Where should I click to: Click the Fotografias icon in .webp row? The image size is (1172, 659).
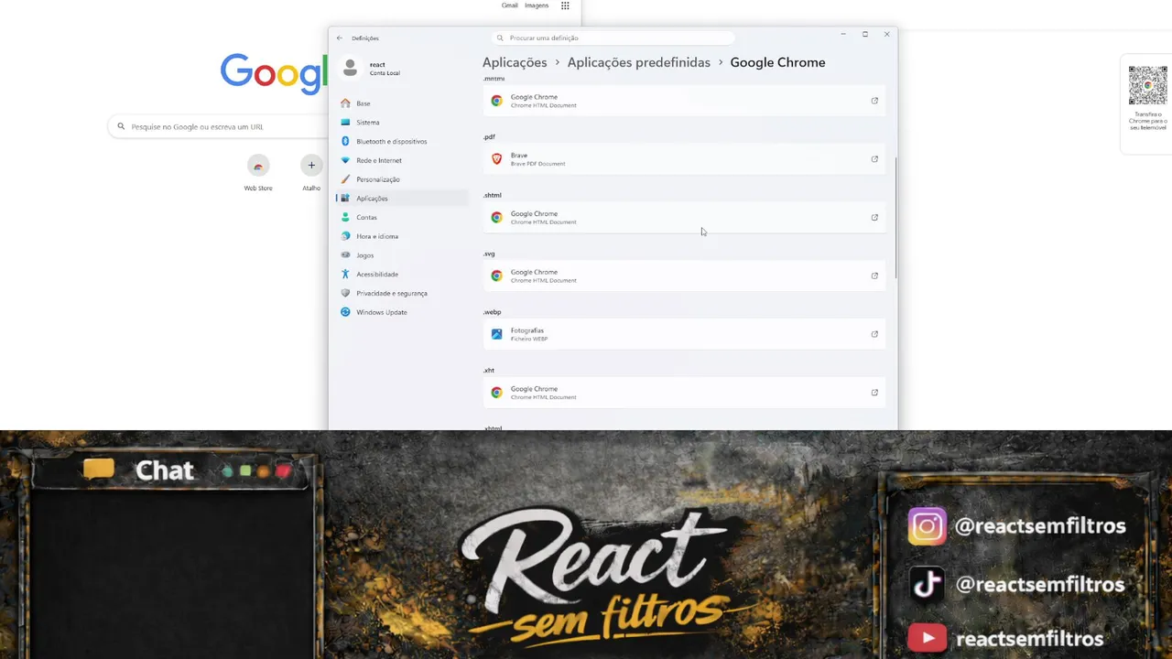tap(496, 334)
